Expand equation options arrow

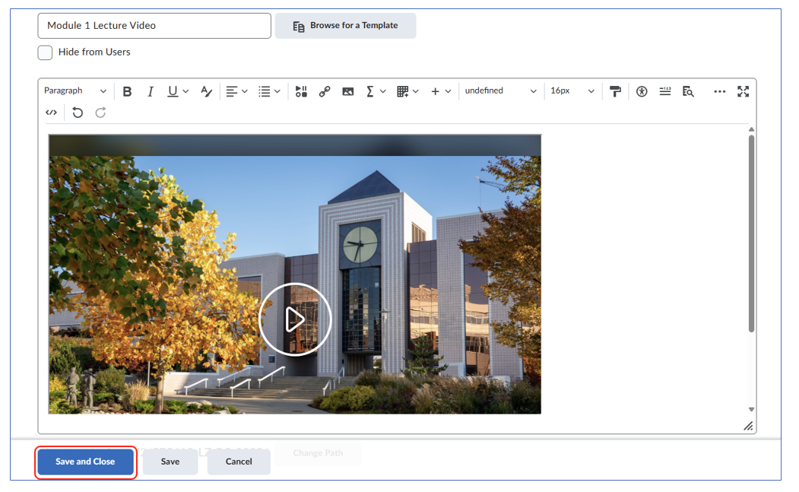[x=383, y=91]
